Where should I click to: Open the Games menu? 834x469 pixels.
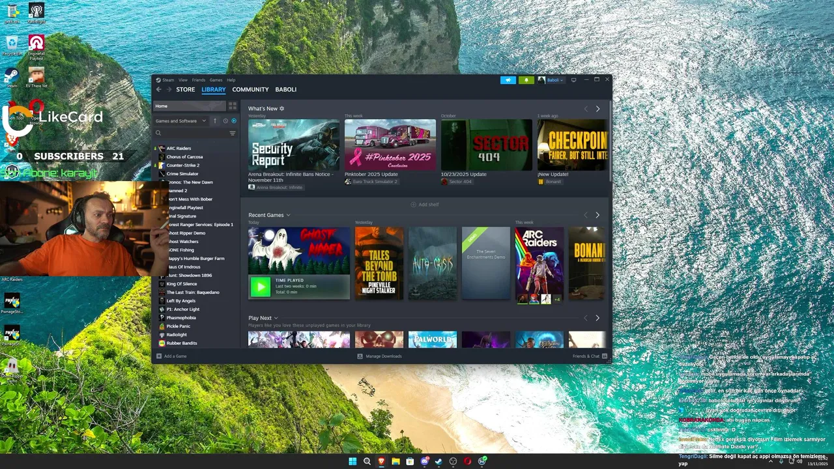(216, 80)
